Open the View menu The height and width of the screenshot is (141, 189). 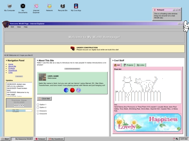(19, 27)
